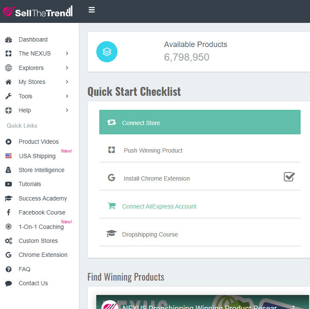
Task: Expand the My Stores menu arrow
Action: pyautogui.click(x=67, y=82)
